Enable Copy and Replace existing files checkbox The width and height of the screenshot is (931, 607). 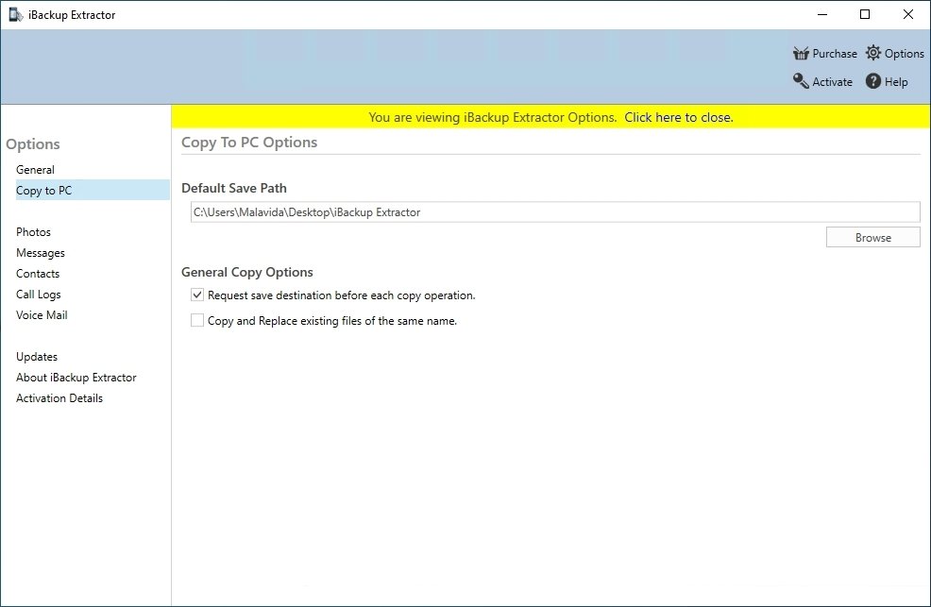pyautogui.click(x=197, y=320)
